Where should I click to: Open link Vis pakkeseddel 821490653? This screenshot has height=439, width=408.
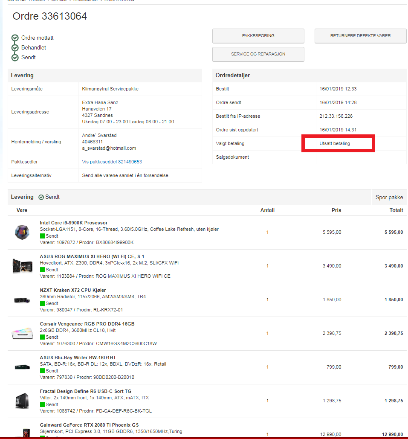click(x=112, y=162)
